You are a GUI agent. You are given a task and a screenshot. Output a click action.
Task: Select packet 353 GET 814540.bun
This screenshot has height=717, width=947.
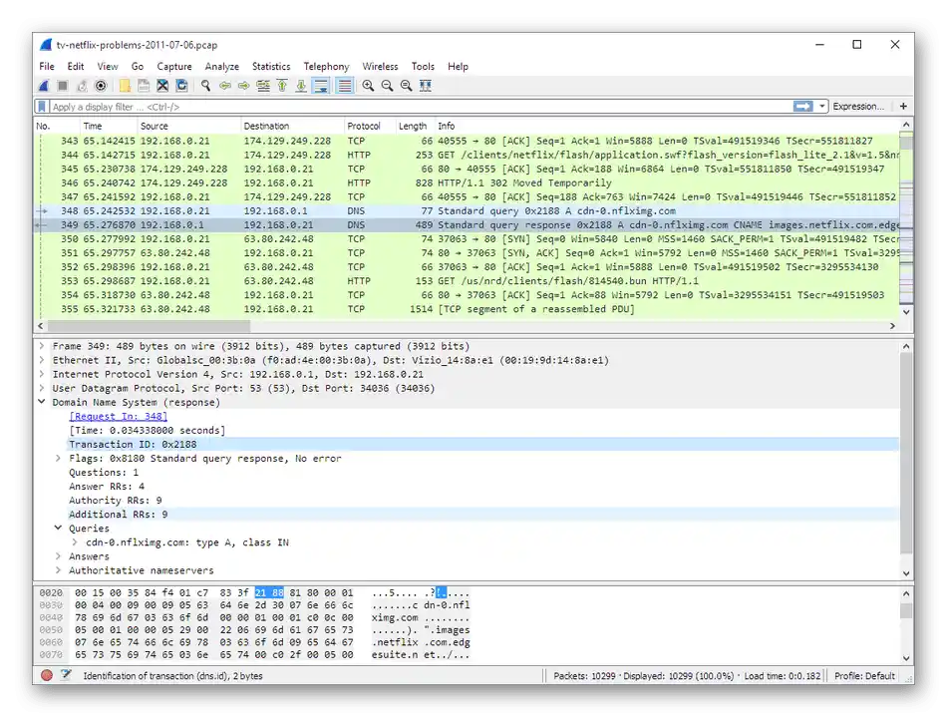point(467,281)
